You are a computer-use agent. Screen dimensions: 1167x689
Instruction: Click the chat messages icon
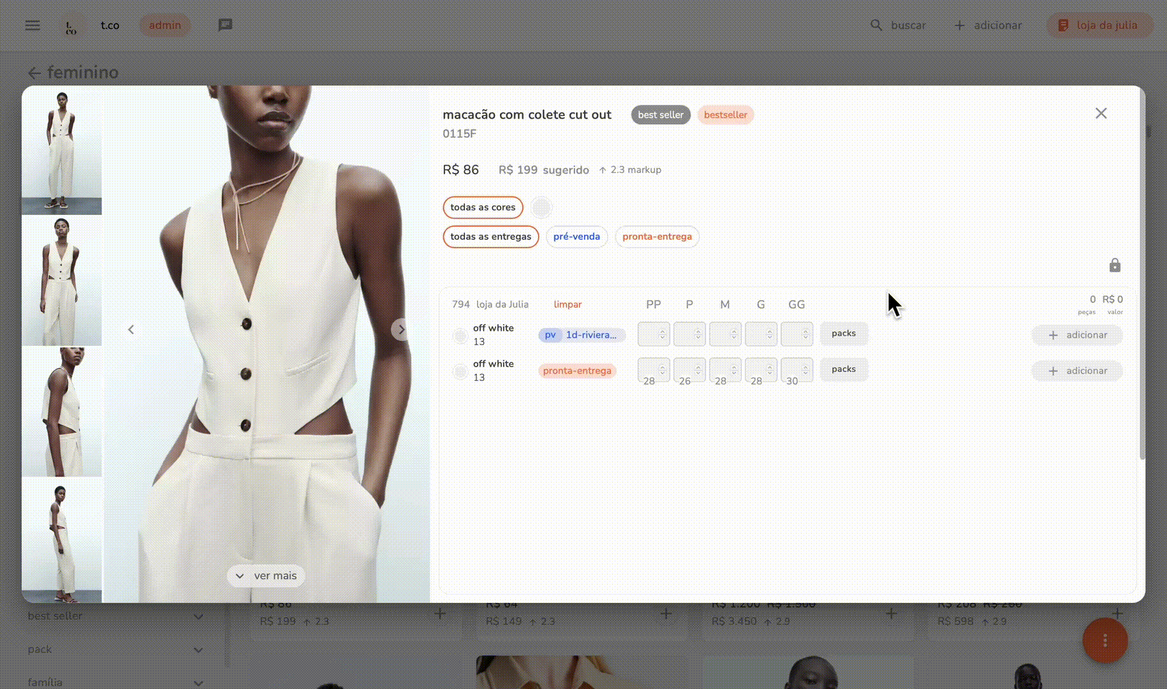(x=224, y=25)
